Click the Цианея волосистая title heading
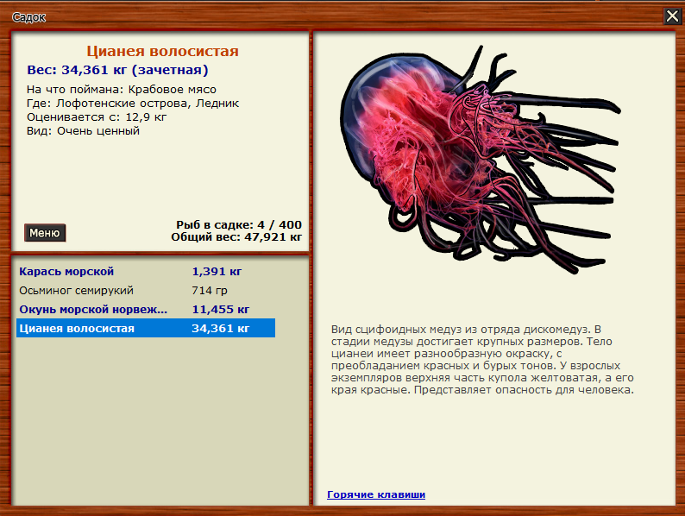Screen dimensions: 685x516 pyautogui.click(x=162, y=51)
